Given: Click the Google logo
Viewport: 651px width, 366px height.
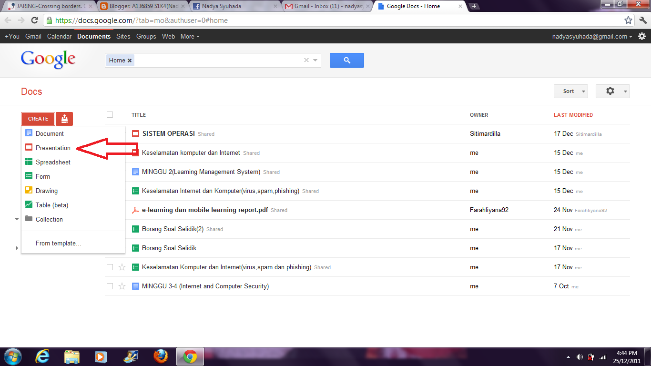Looking at the screenshot, I should [48, 60].
